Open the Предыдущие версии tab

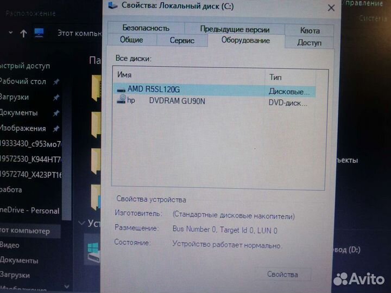(235, 29)
